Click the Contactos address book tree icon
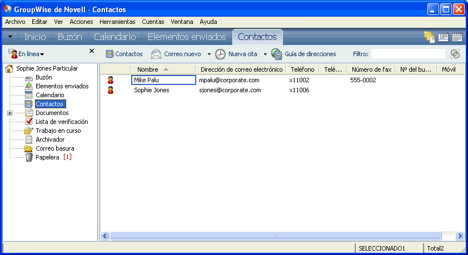 tap(29, 104)
